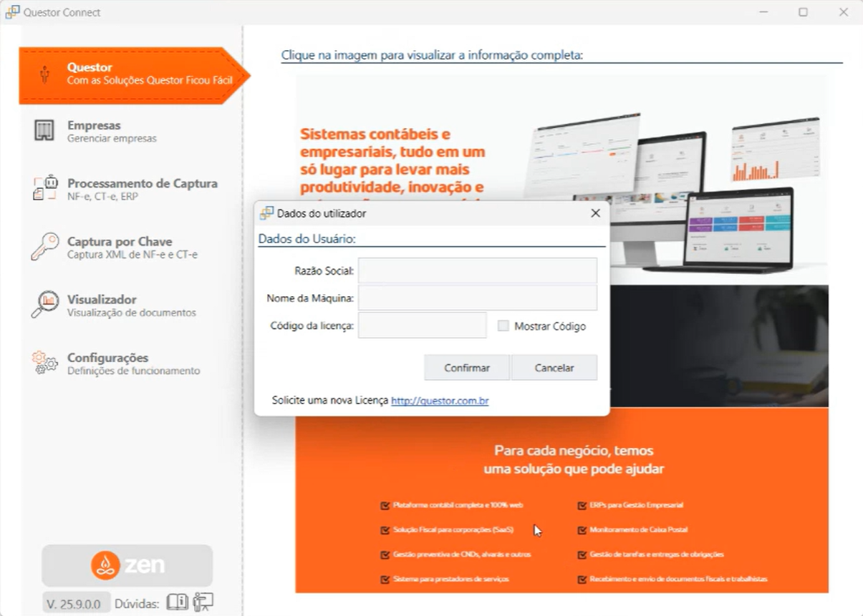863x616 pixels.
Task: Click the V. 25.9.0.0 version label
Action: pos(76,603)
